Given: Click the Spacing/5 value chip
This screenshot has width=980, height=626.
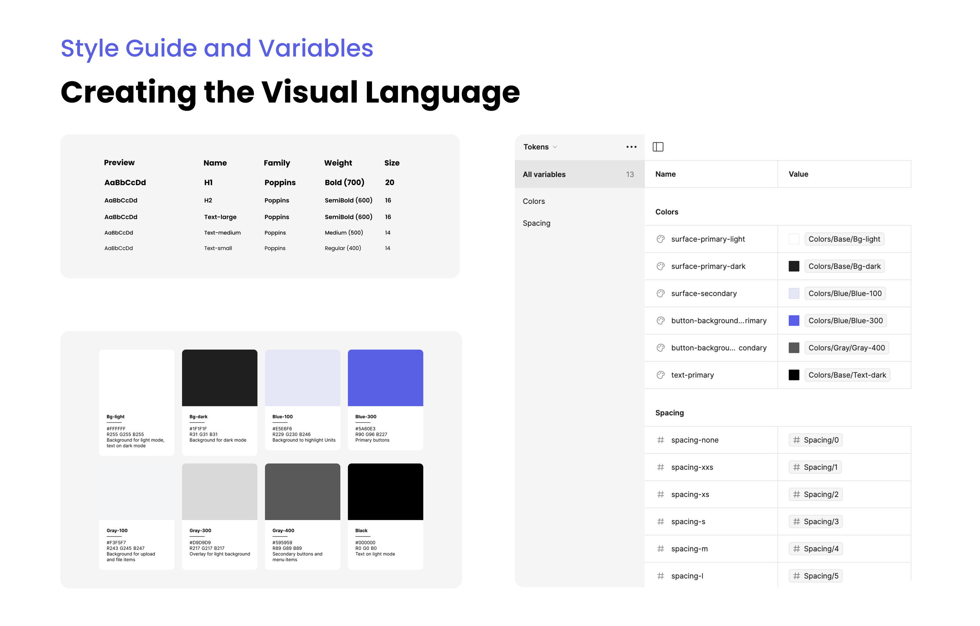Looking at the screenshot, I should point(816,575).
